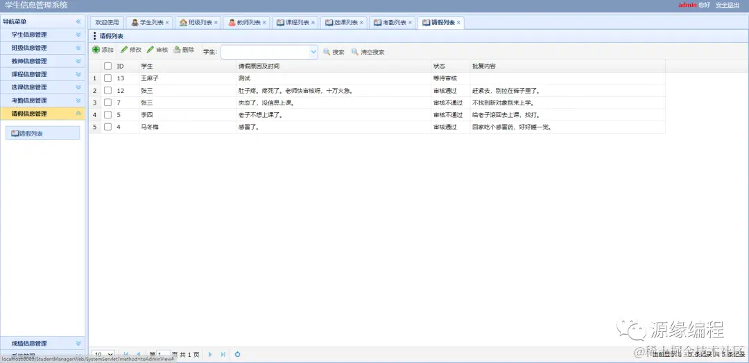
Task: Click the 安全退出 logout link
Action: [728, 5]
